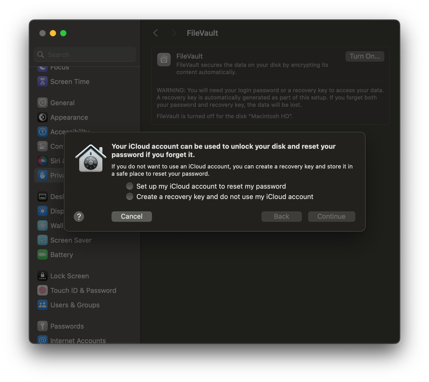Open Internet Accounts settings
The image size is (429, 382).
pyautogui.click(x=85, y=340)
